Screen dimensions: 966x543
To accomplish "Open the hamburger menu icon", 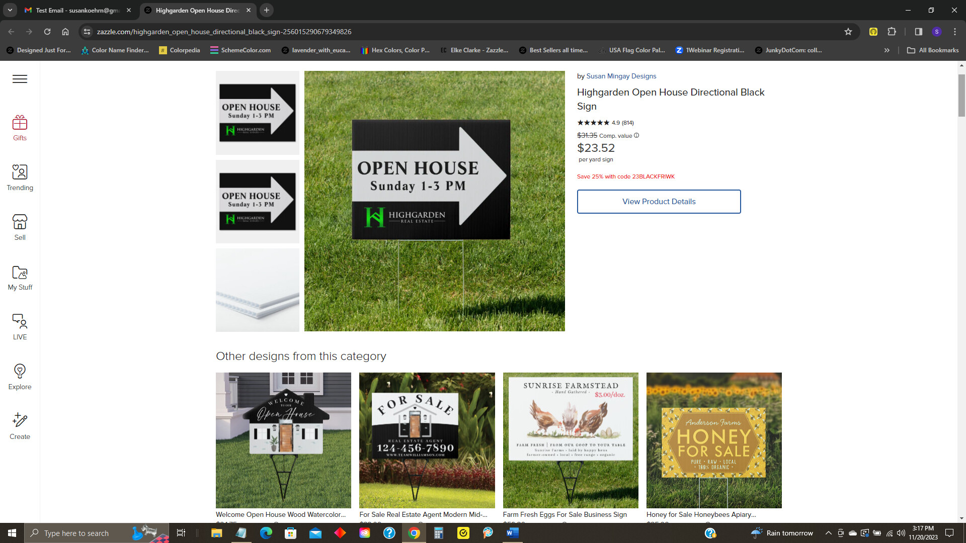I will [x=20, y=79].
